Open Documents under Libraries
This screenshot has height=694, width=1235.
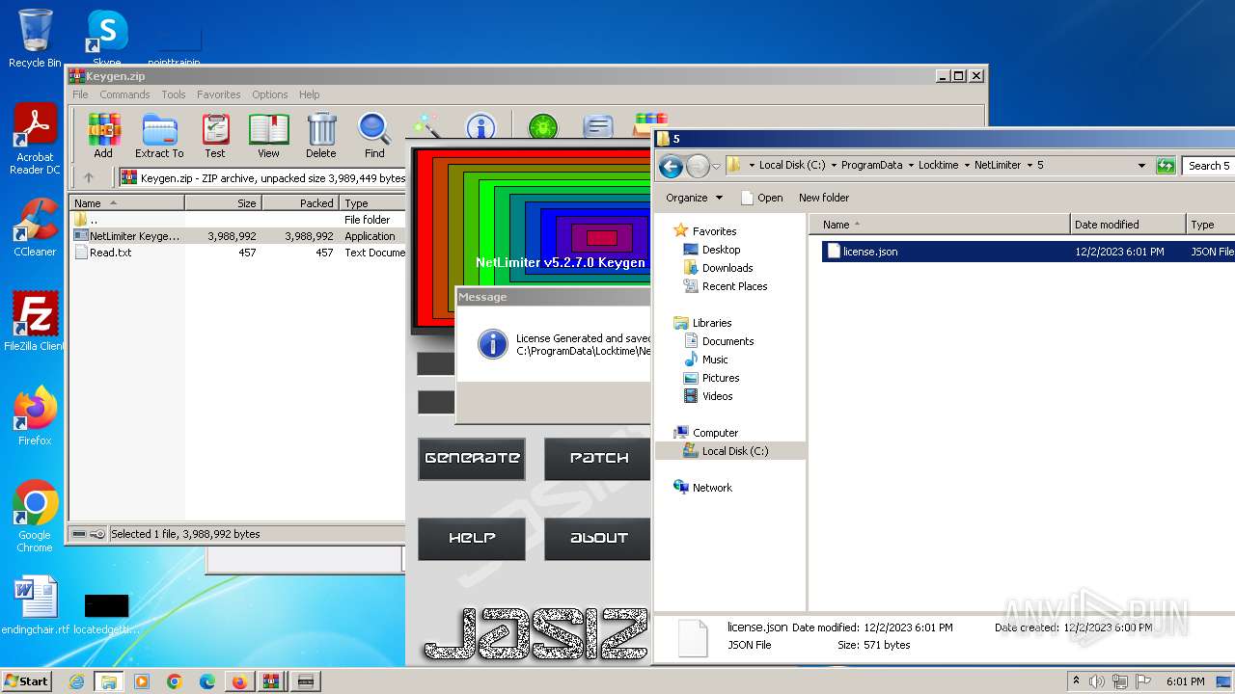coord(727,341)
